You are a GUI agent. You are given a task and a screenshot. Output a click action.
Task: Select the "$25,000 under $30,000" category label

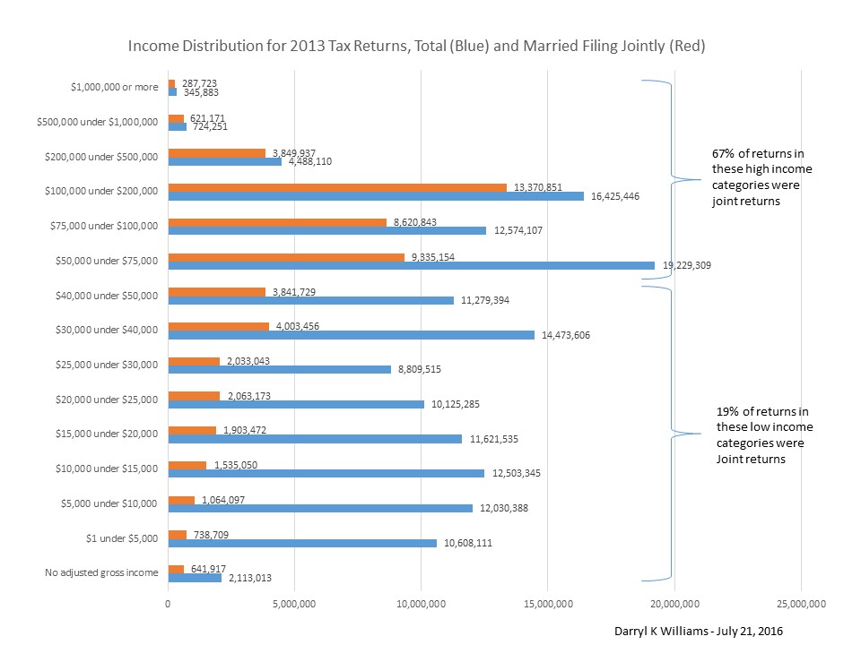tap(107, 365)
